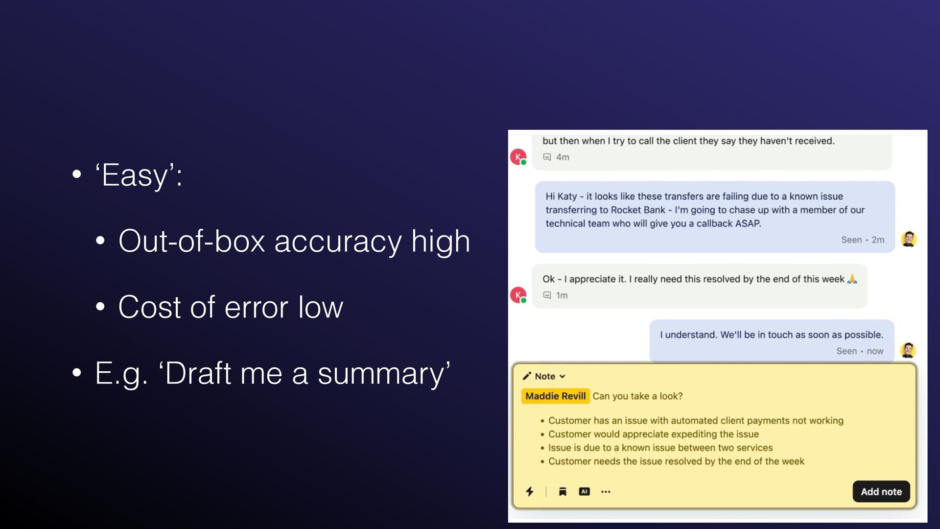Click the message icon next to 4m
This screenshot has width=940, height=529.
pos(547,157)
